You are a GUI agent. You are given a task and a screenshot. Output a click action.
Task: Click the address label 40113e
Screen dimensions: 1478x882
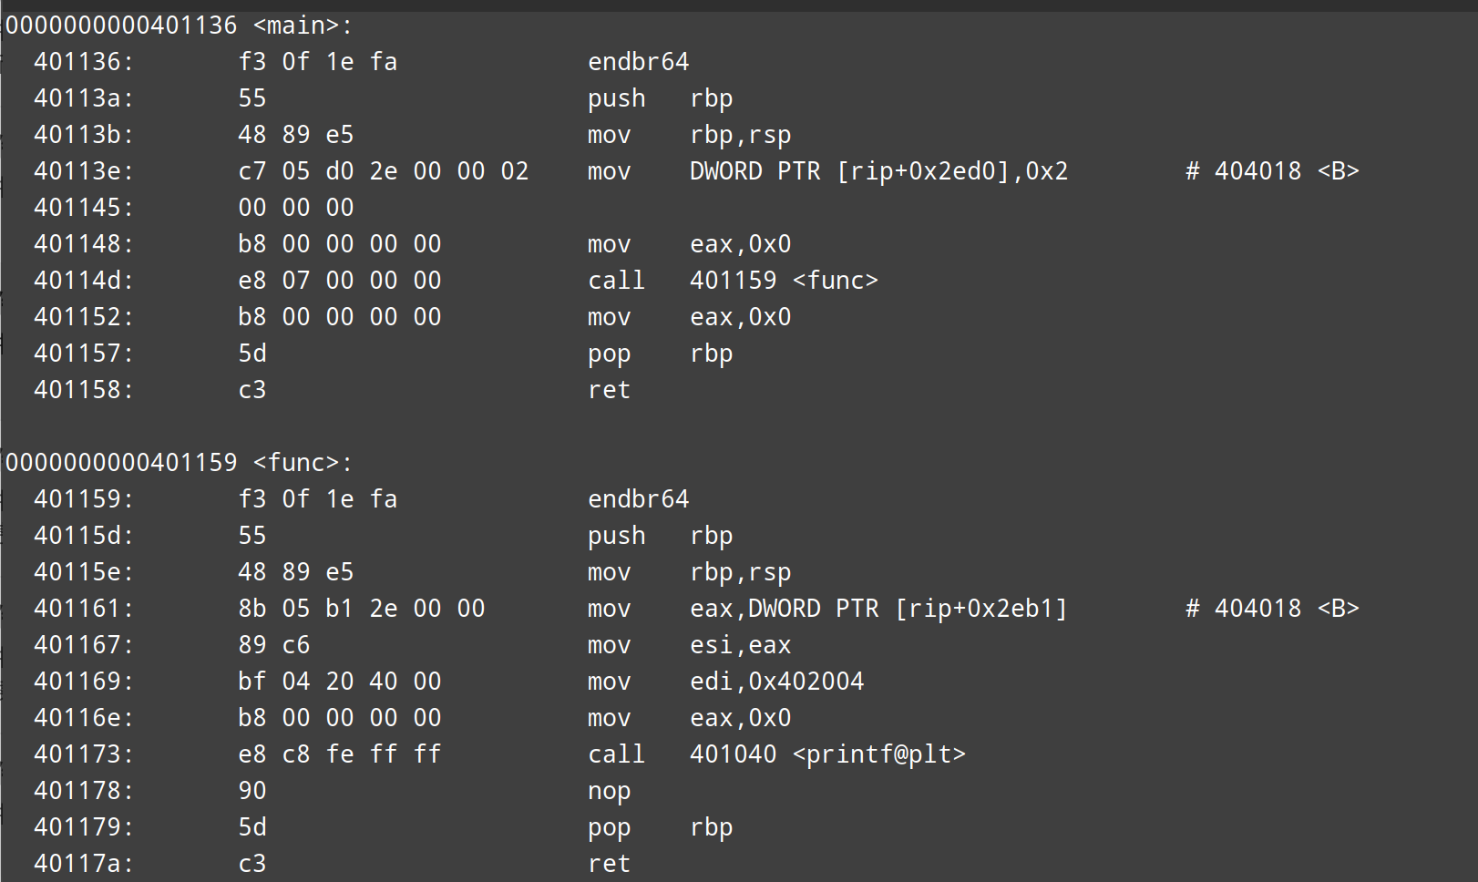click(83, 171)
